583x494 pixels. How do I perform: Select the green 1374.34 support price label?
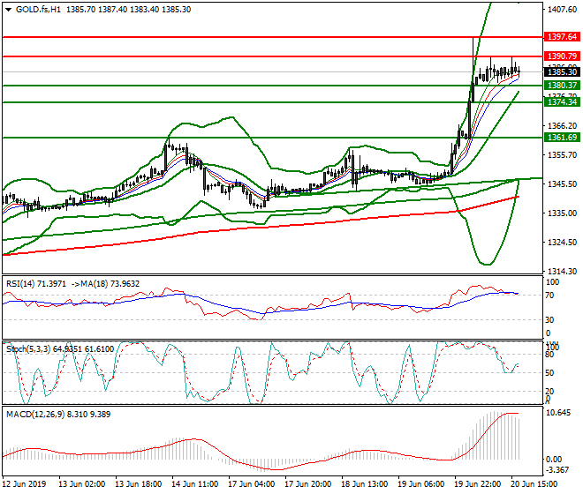[x=562, y=101]
